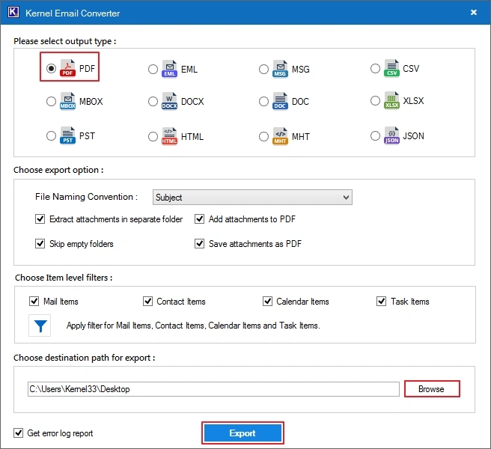Image resolution: width=491 pixels, height=449 pixels.
Task: Close the Kernel Email Converter window
Action: (x=474, y=12)
